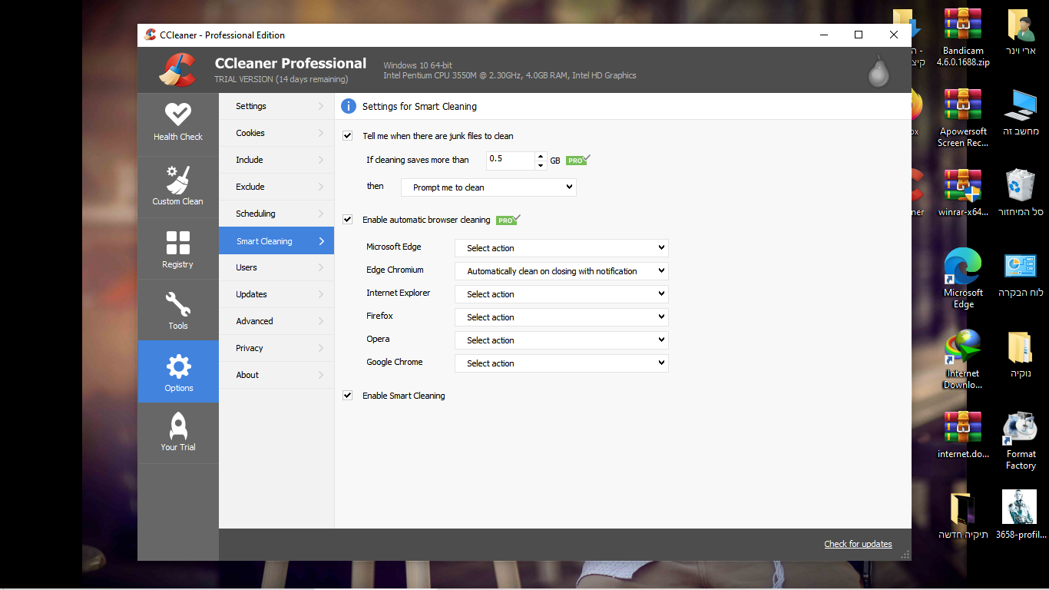
Task: Open the Advanced options page
Action: pos(276,321)
